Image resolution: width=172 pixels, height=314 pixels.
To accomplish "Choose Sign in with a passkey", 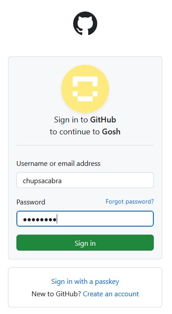I will pos(85,282).
